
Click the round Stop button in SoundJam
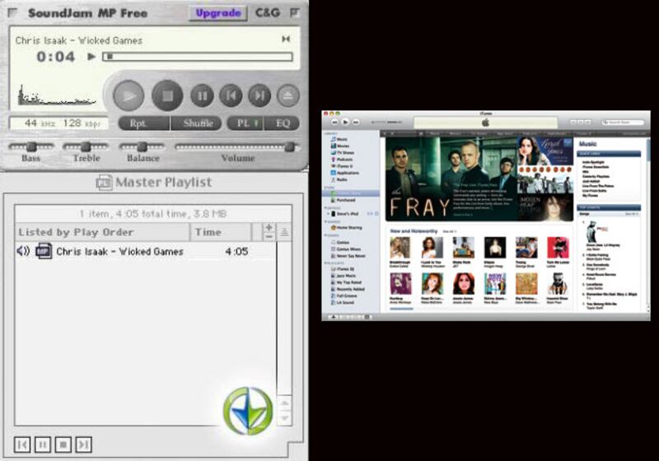pos(167,95)
